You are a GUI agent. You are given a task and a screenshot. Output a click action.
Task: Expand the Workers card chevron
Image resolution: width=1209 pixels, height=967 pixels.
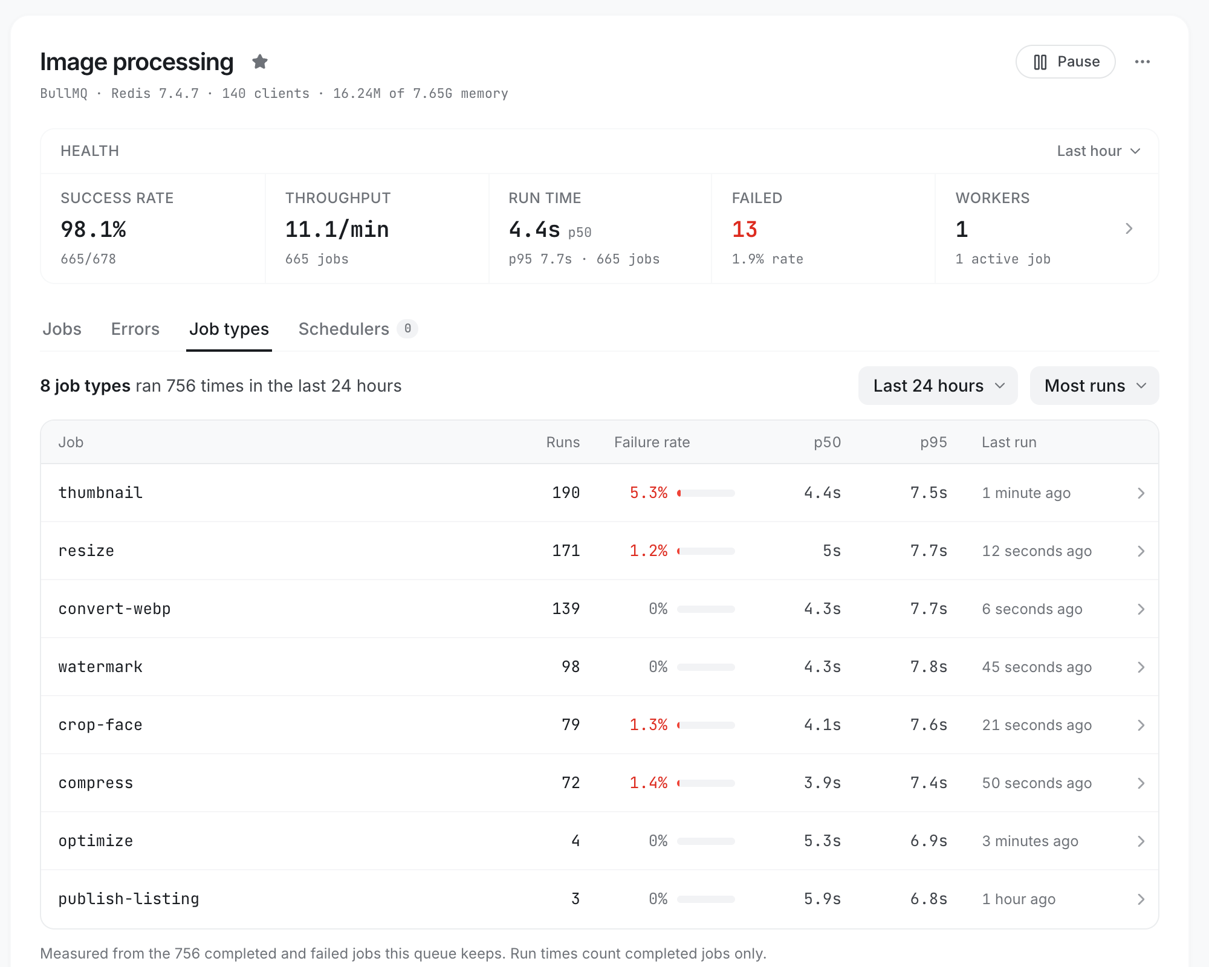pos(1129,228)
